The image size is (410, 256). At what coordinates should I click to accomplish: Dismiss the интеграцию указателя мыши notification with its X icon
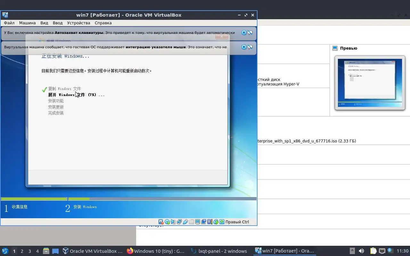tap(244, 47)
